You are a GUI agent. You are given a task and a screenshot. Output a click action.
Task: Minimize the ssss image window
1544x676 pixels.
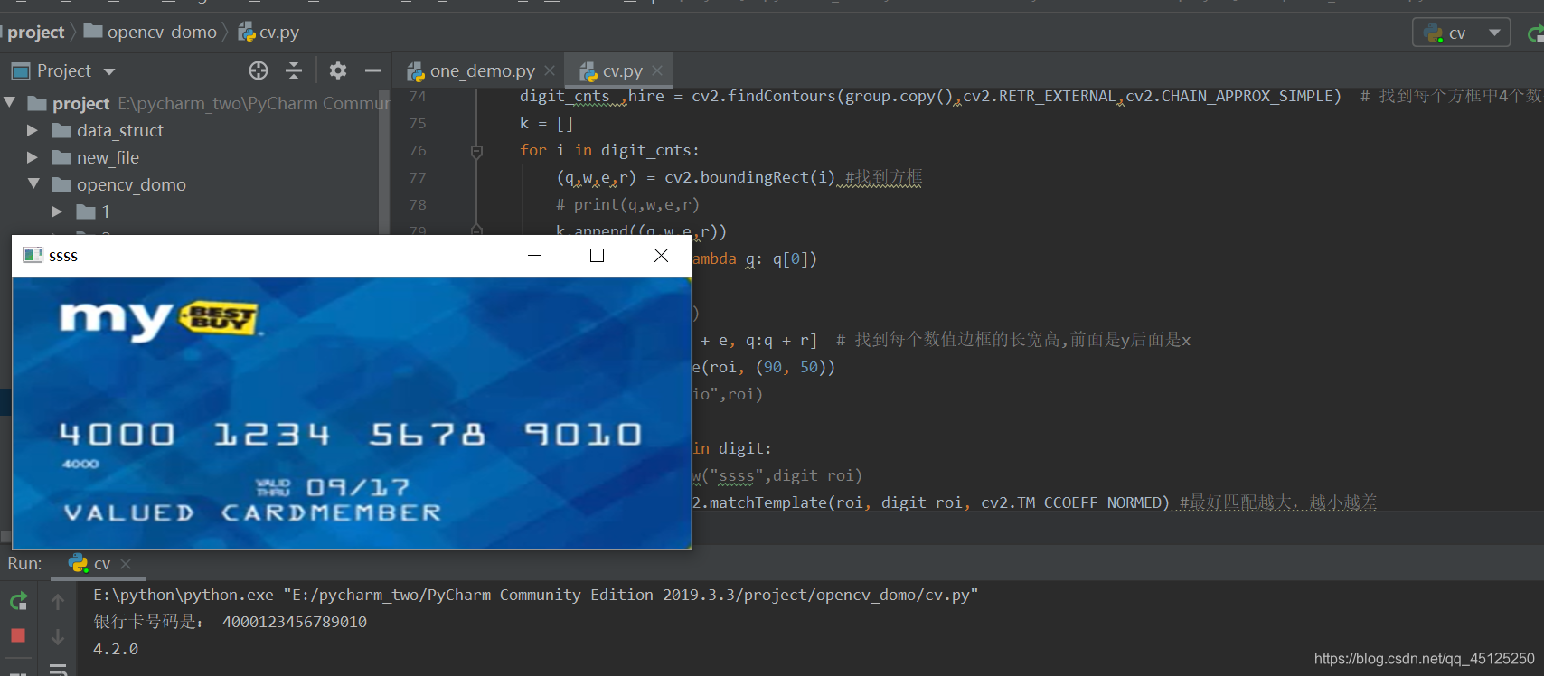tap(534, 256)
